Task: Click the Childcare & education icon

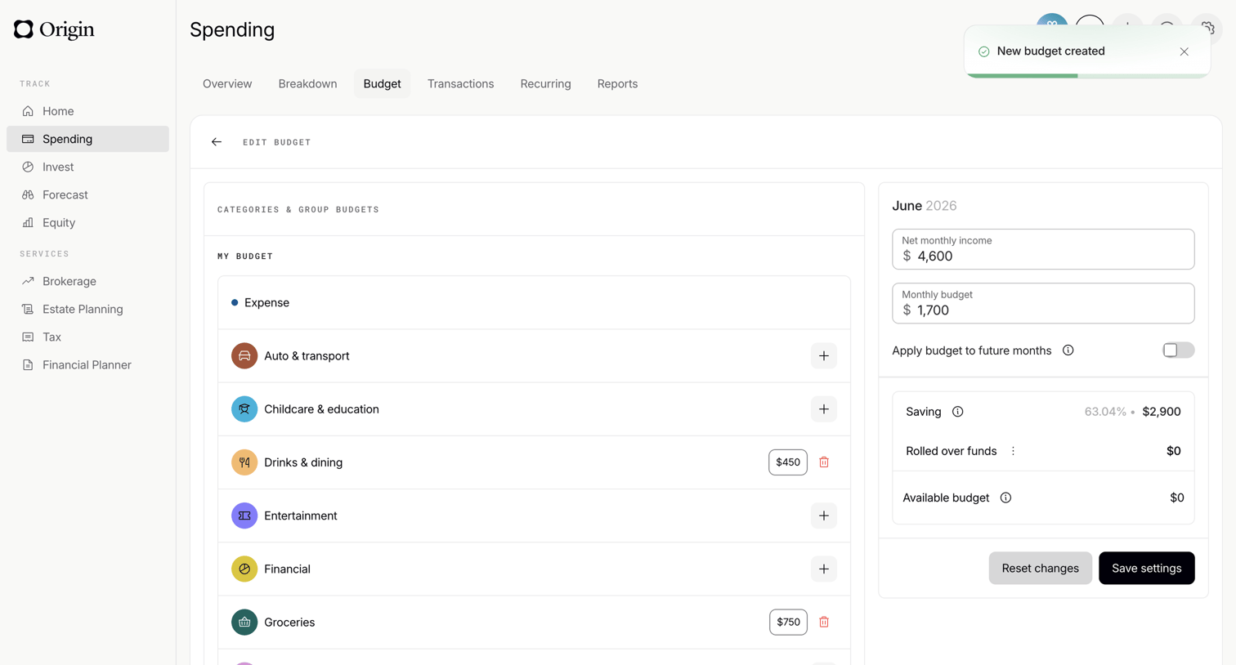Action: (x=244, y=409)
